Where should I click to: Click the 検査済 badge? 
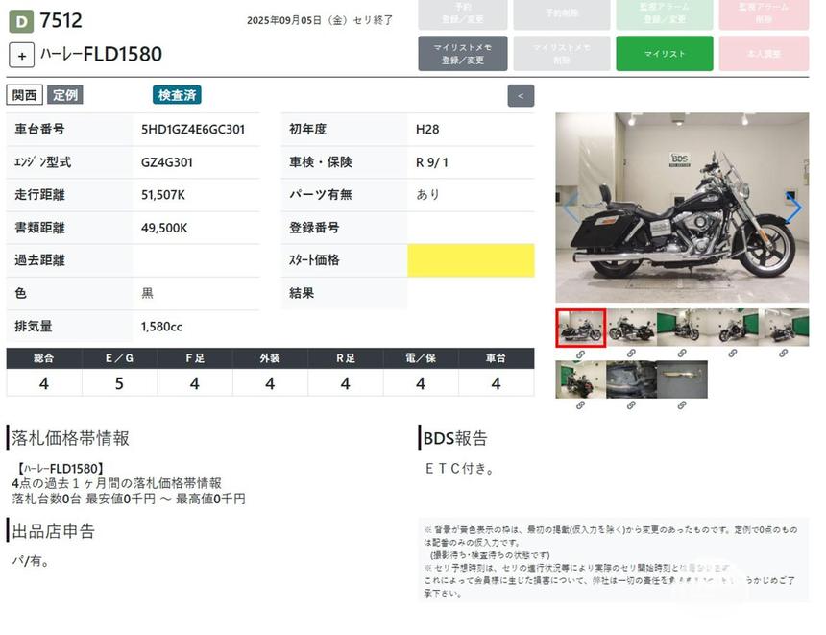coord(177,95)
